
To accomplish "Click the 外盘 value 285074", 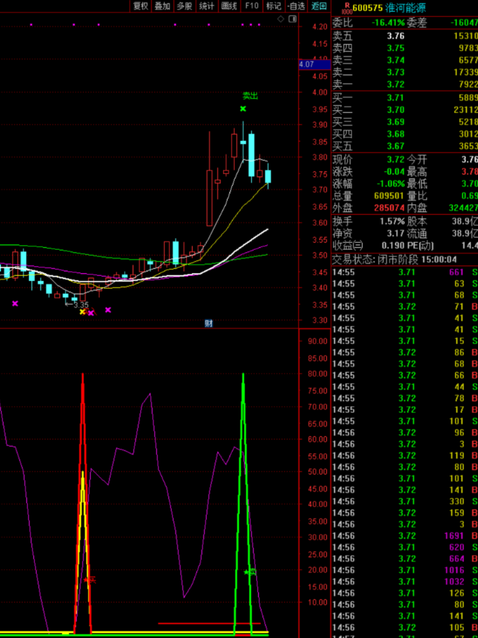I will (x=389, y=208).
